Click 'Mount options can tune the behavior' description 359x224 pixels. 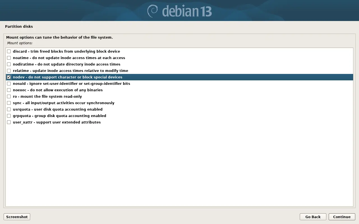(59, 38)
